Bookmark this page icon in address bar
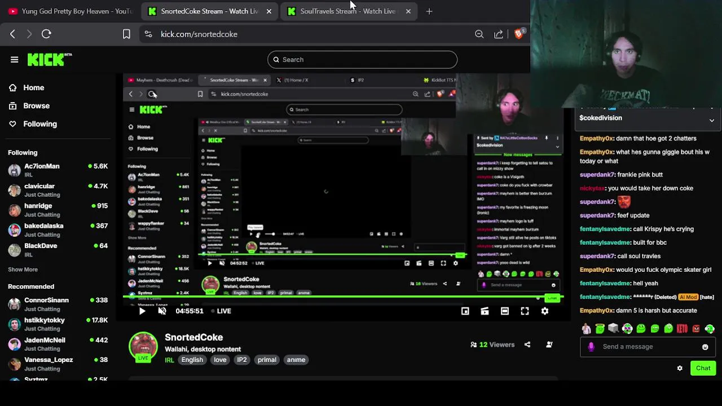The height and width of the screenshot is (406, 722). point(126,34)
